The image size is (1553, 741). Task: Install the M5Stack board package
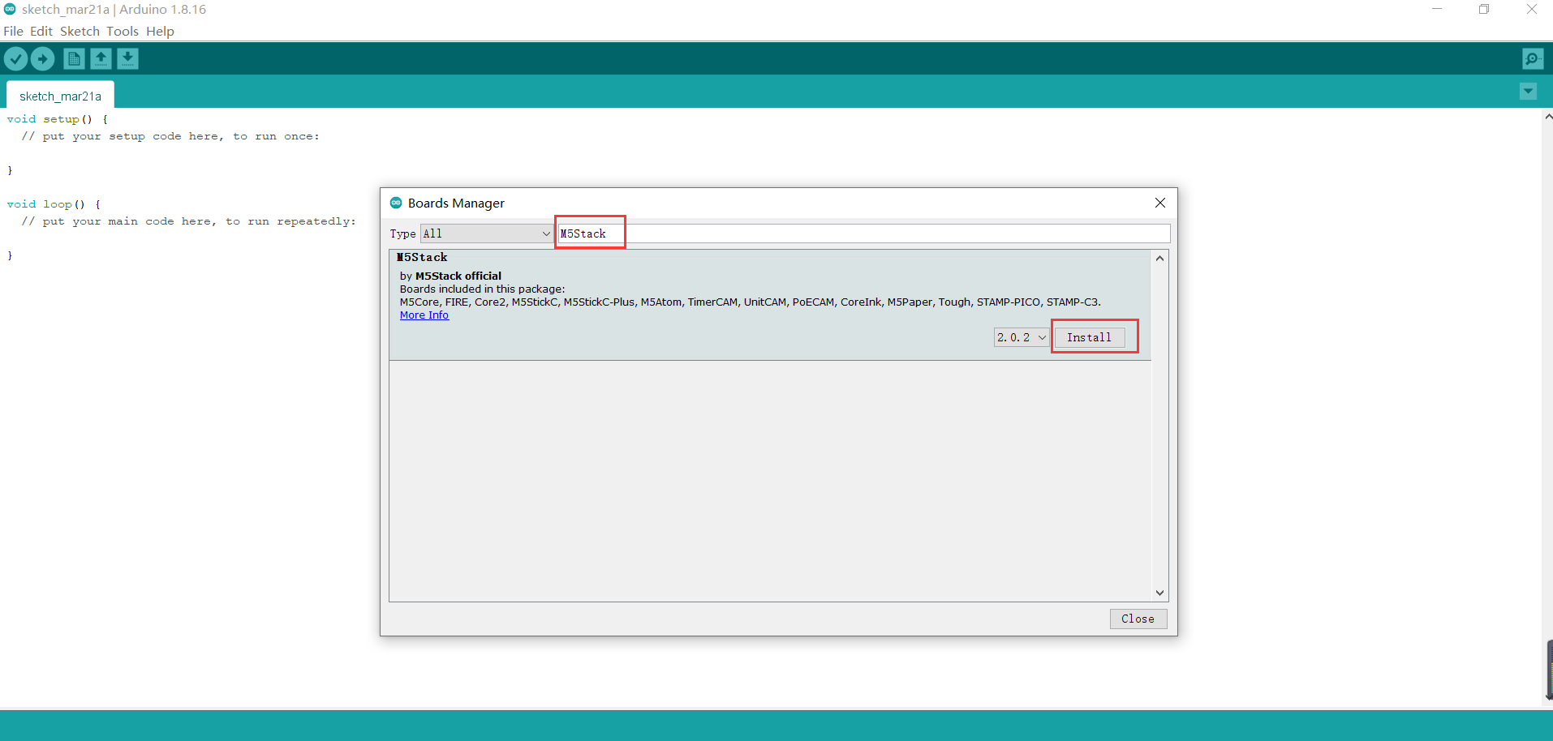pos(1089,337)
